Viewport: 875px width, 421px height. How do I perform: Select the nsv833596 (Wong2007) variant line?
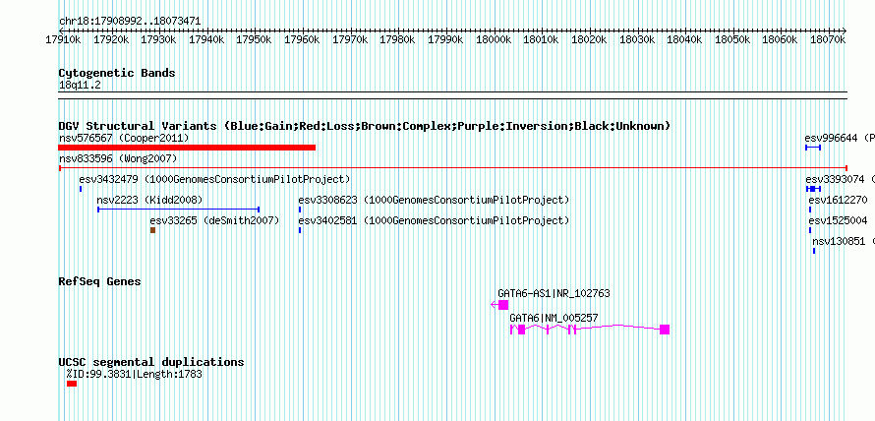tap(453, 167)
